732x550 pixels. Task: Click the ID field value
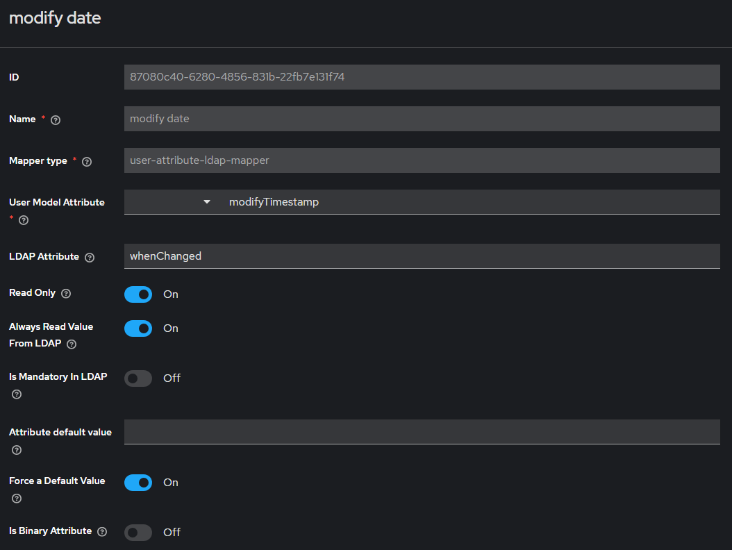click(422, 77)
